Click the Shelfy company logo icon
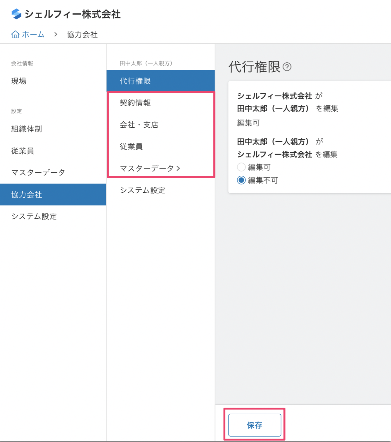391x442 pixels. click(16, 14)
